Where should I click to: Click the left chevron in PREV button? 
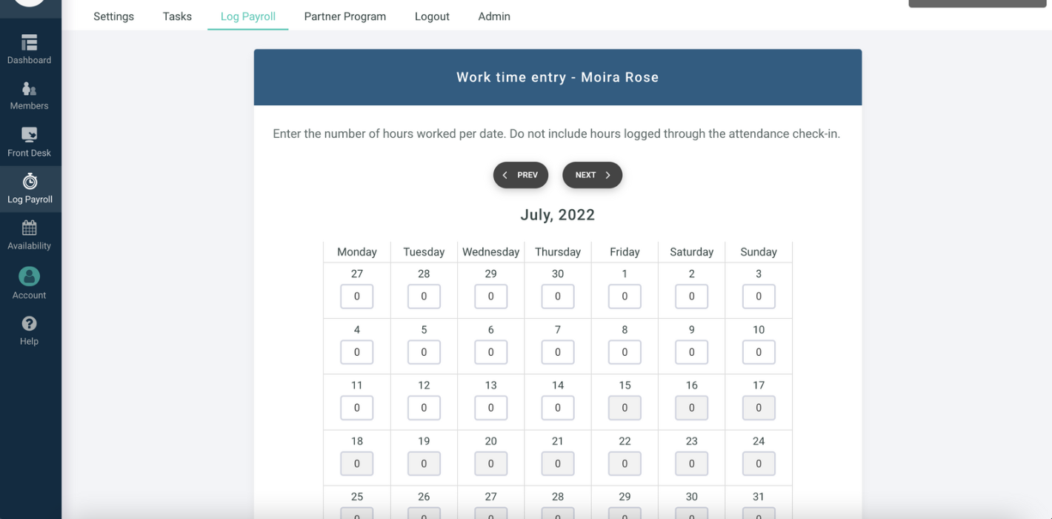(x=505, y=175)
